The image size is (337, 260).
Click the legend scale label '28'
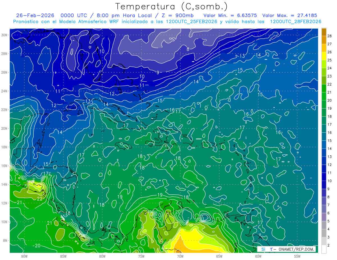(x=329, y=36)
